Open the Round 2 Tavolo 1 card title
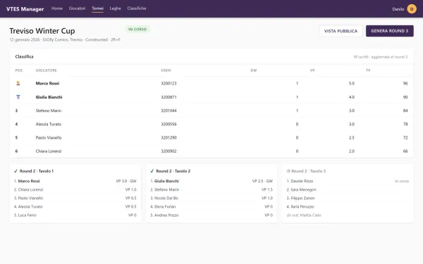The width and height of the screenshot is (423, 264). [37, 171]
